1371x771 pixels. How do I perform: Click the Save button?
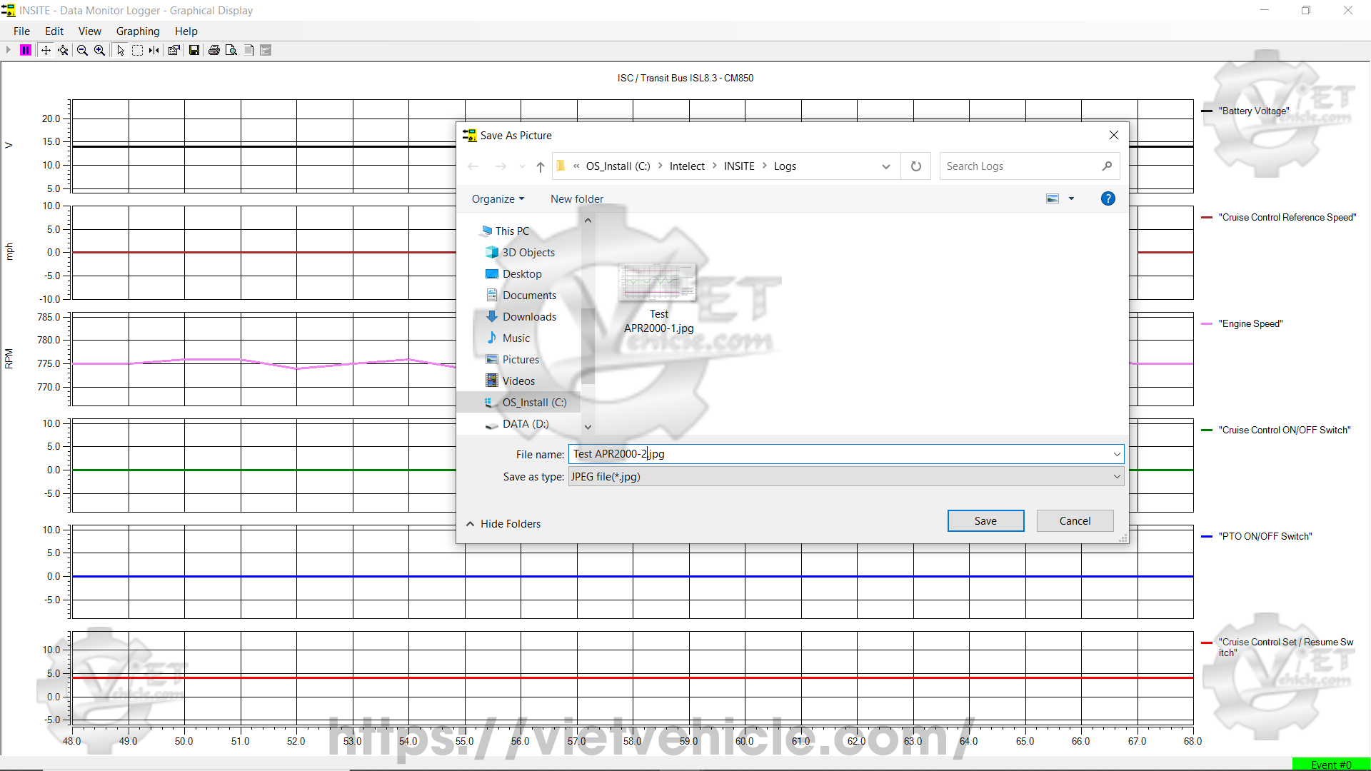click(985, 520)
